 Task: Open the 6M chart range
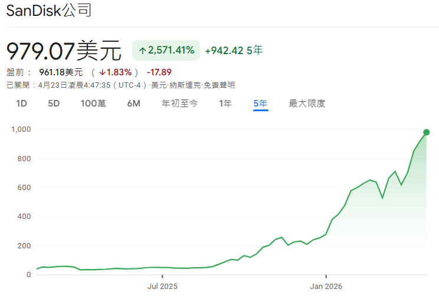(x=133, y=104)
